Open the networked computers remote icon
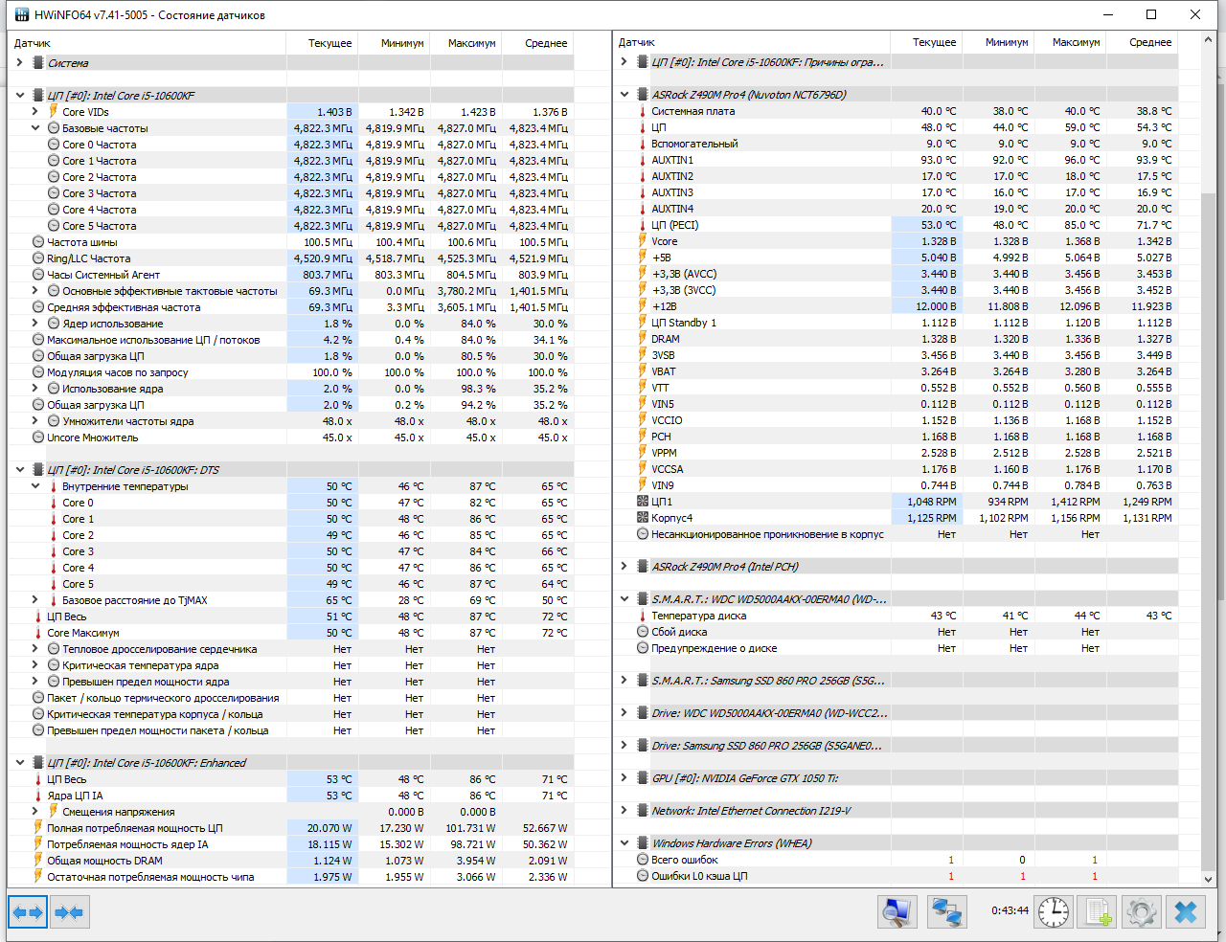The width and height of the screenshot is (1226, 942). tap(947, 912)
